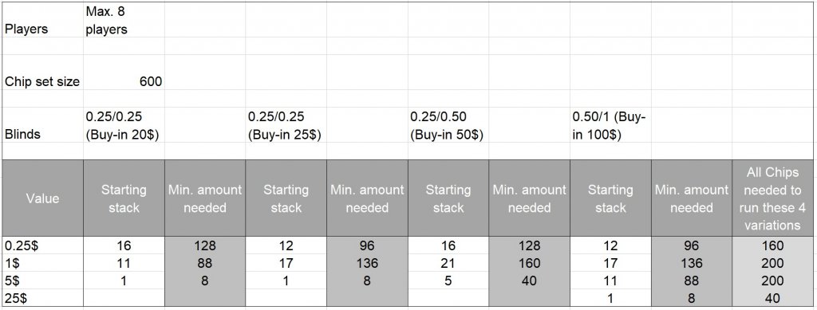The width and height of the screenshot is (817, 310).
Task: Click the All Chips needed header cell
Action: click(773, 198)
